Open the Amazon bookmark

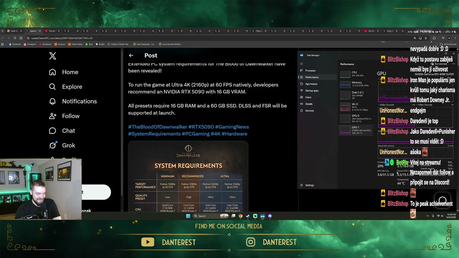[60, 44]
